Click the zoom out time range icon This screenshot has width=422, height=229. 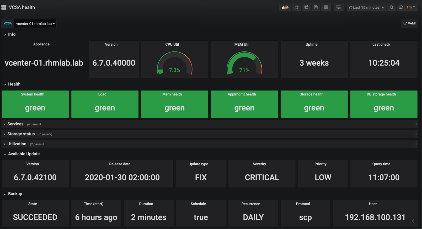(x=392, y=7)
